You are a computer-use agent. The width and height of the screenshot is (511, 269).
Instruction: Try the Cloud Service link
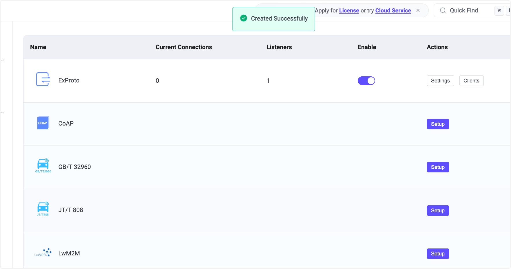(x=393, y=10)
